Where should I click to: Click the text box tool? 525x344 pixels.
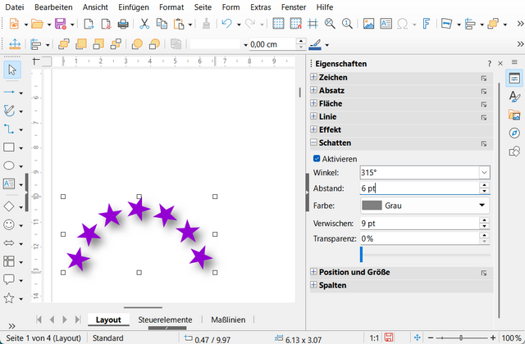[x=10, y=184]
